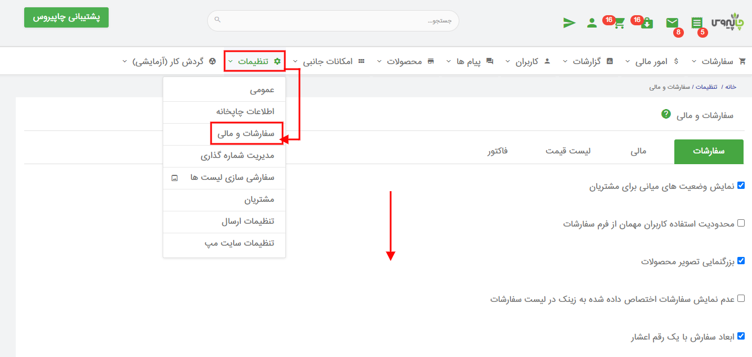Click the پشتیبانی چاپیروس button
The height and width of the screenshot is (357, 752).
point(66,17)
